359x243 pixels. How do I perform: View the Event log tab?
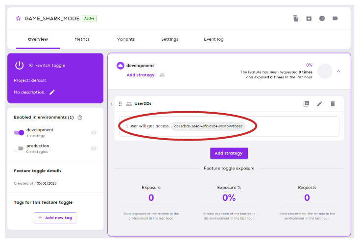pos(214,39)
